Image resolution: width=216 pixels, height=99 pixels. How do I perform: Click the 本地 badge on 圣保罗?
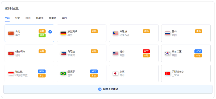94,76
